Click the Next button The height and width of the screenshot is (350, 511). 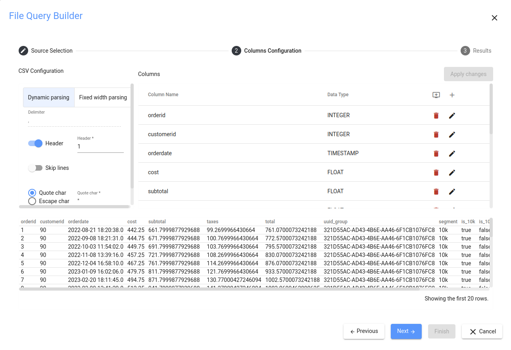406,331
